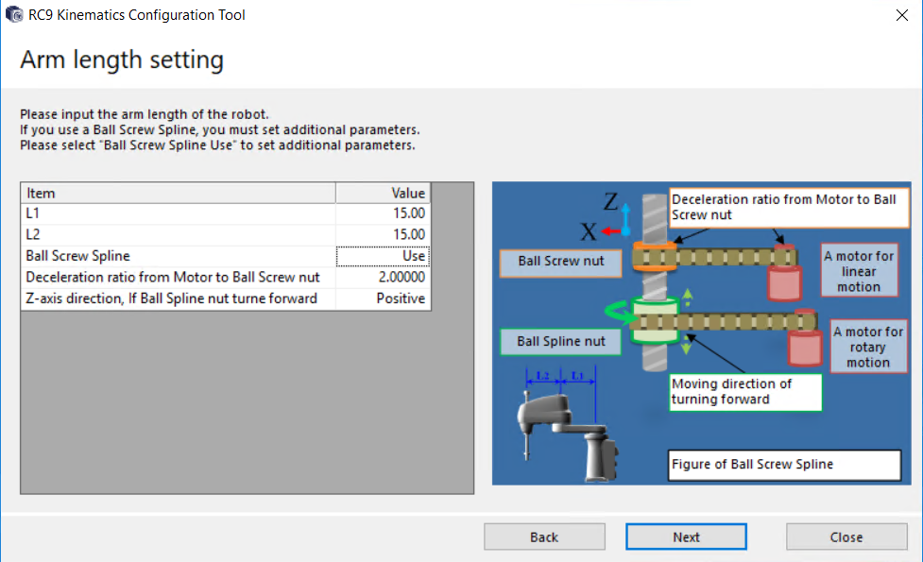This screenshot has height=562, width=923.
Task: Edit the L2 arm length value
Action: [x=383, y=234]
